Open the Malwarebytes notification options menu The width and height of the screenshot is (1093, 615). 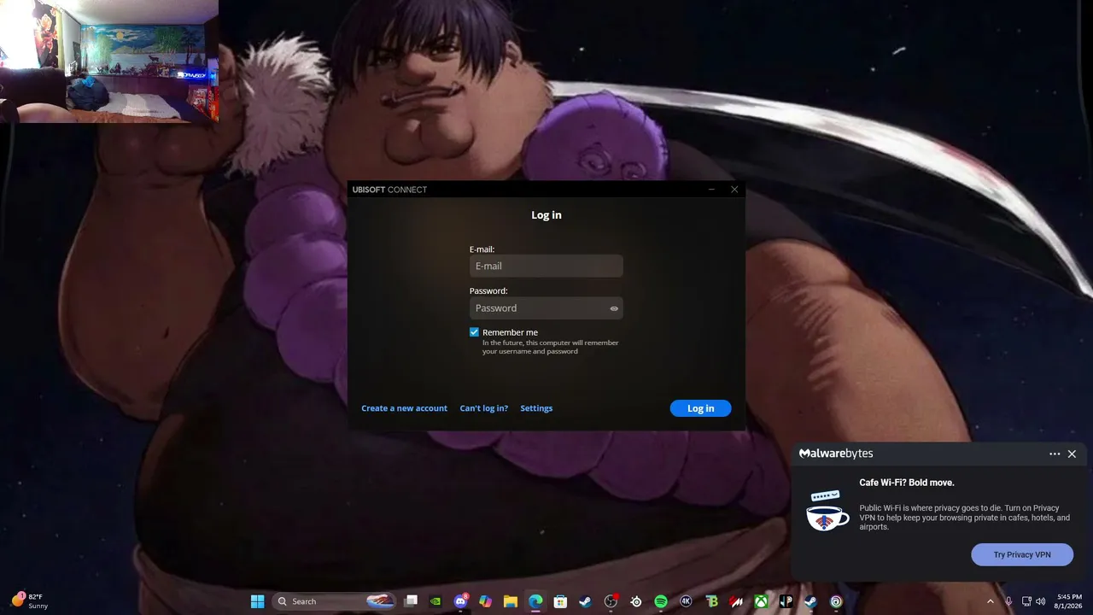click(1055, 454)
